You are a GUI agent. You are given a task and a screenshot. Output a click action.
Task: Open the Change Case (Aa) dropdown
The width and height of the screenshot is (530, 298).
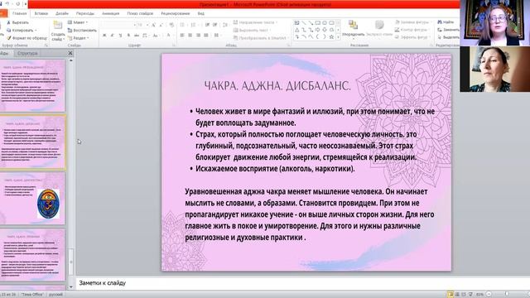click(156, 35)
